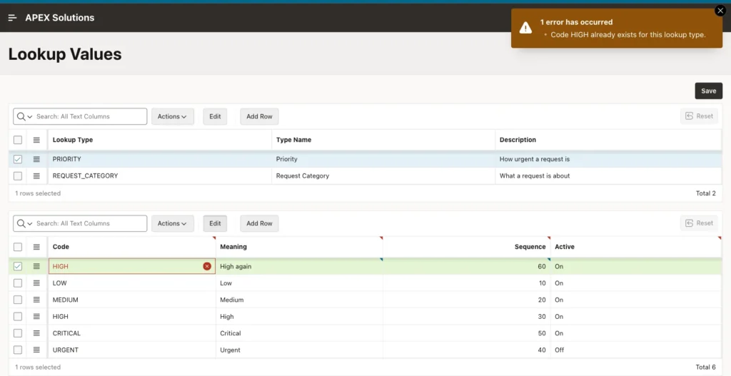Open header row menu icon in Lookup Type grid
Viewport: 731px width, 376px height.
tap(36, 140)
